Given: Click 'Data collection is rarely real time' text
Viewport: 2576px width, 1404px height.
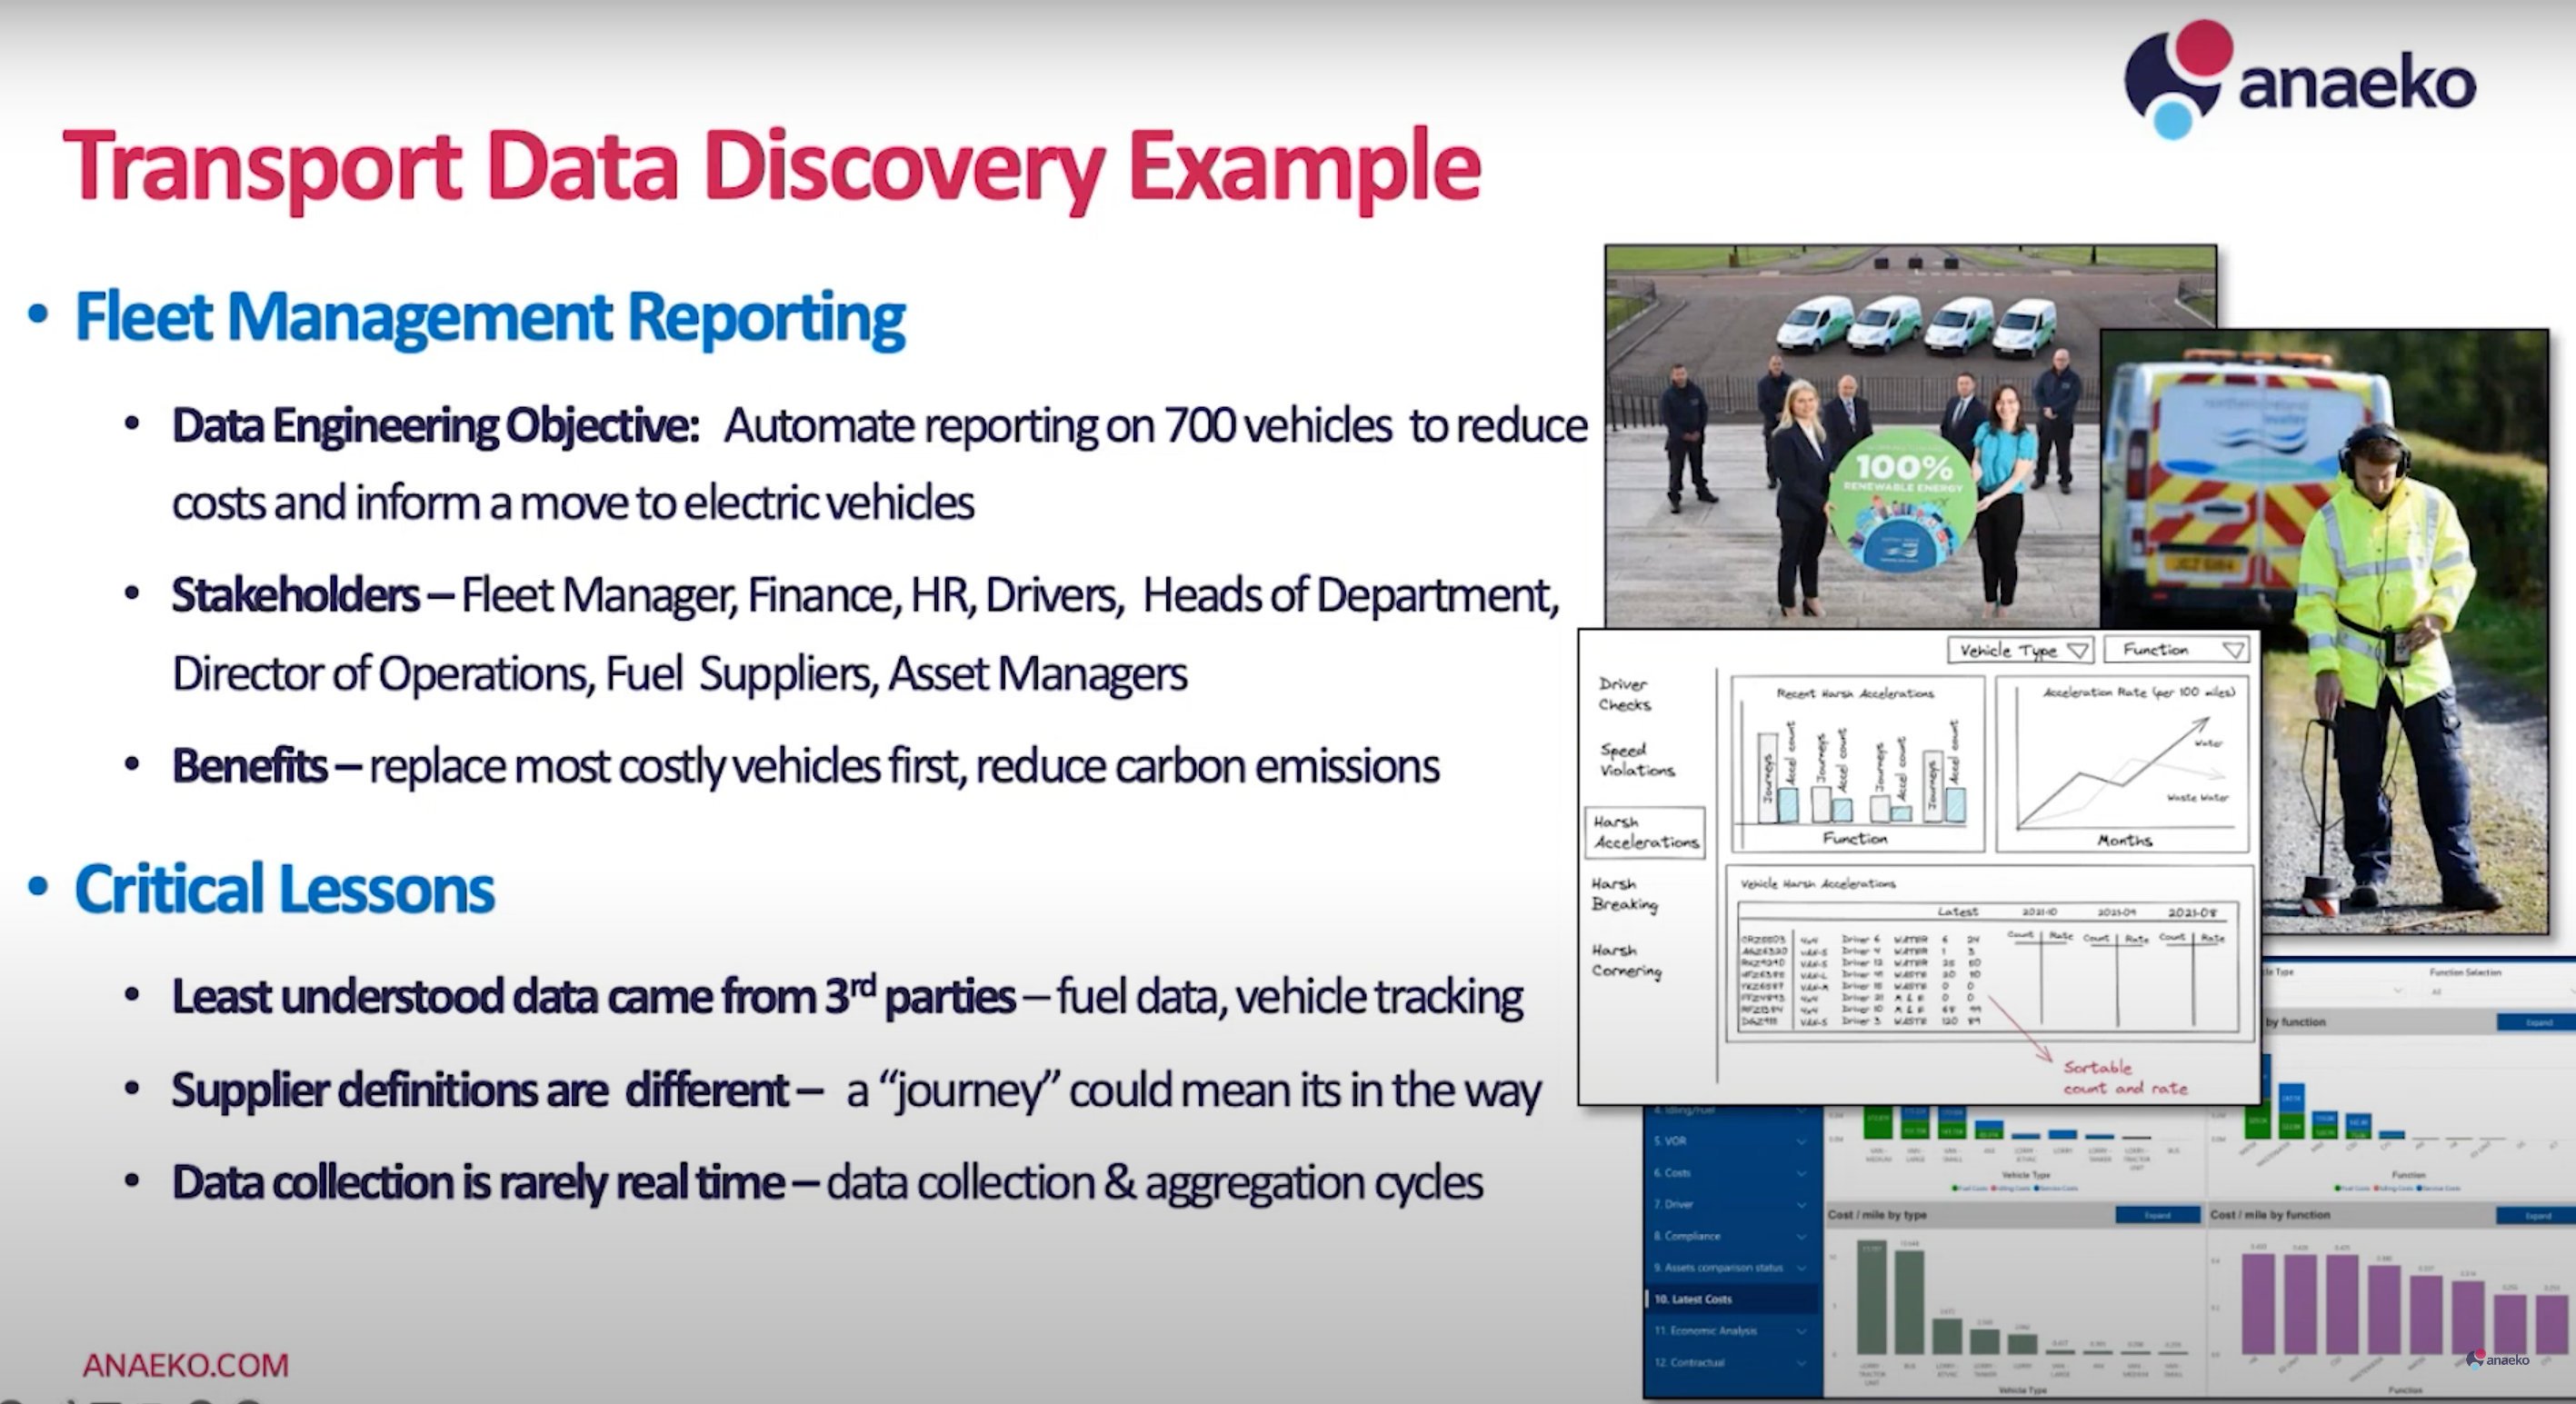Looking at the screenshot, I should pos(478,1183).
